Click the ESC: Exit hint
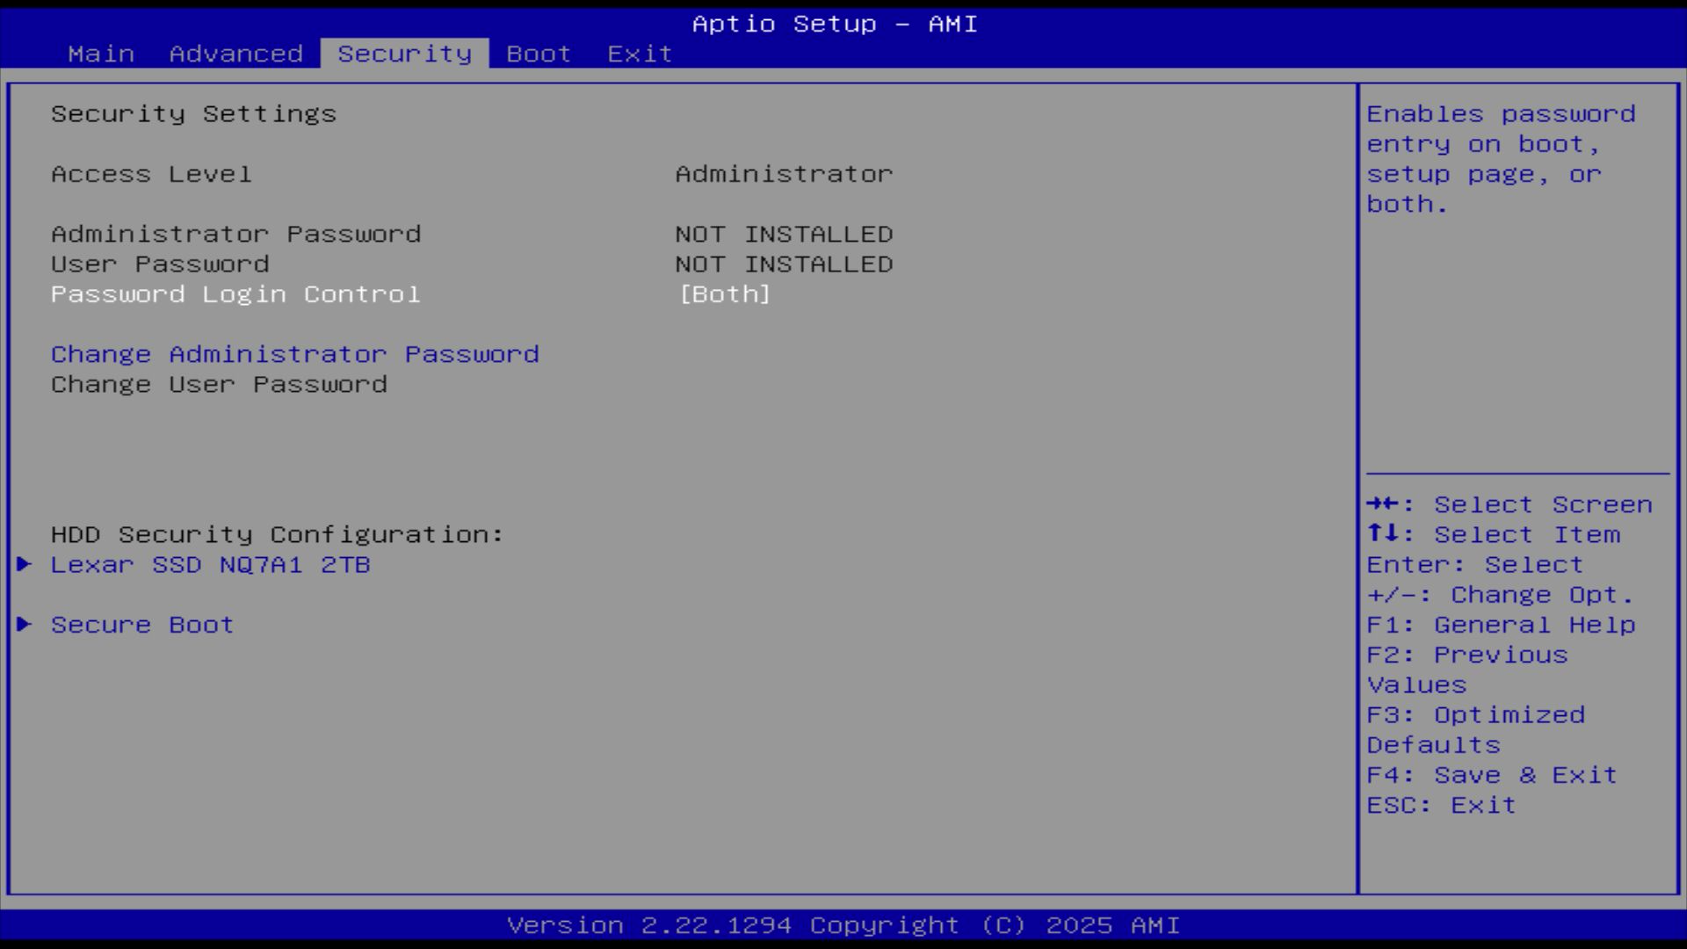Viewport: 1687px width, 949px height. pos(1441,805)
